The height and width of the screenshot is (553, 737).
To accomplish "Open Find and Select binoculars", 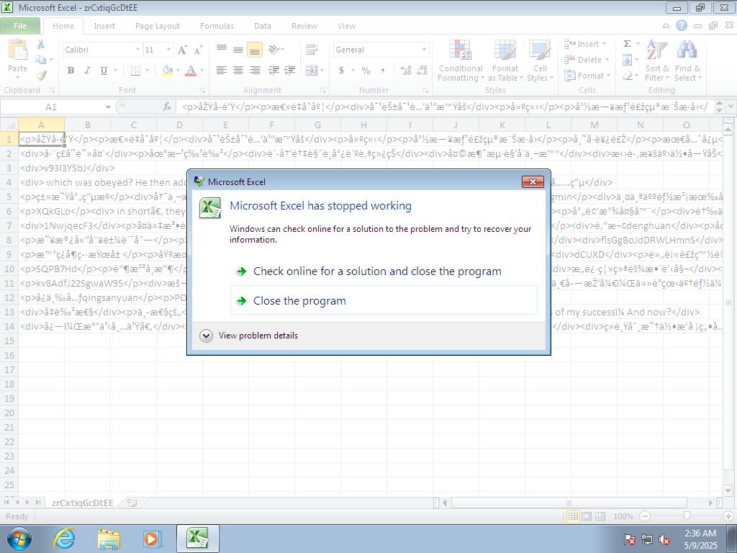I will point(687,60).
